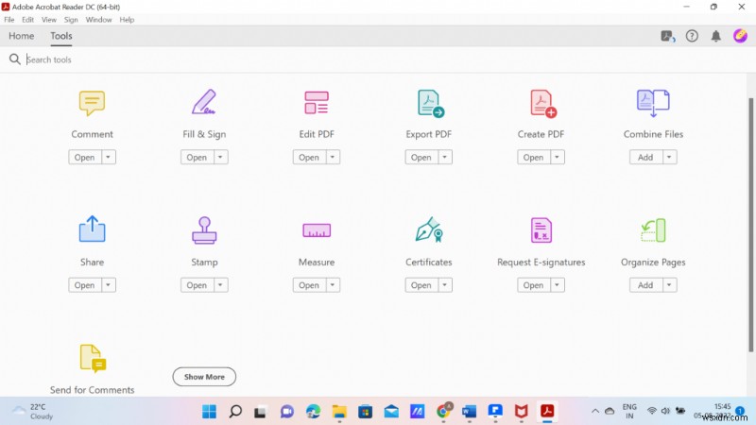The image size is (756, 425).
Task: Click Open button under Measure
Action: [x=310, y=285]
